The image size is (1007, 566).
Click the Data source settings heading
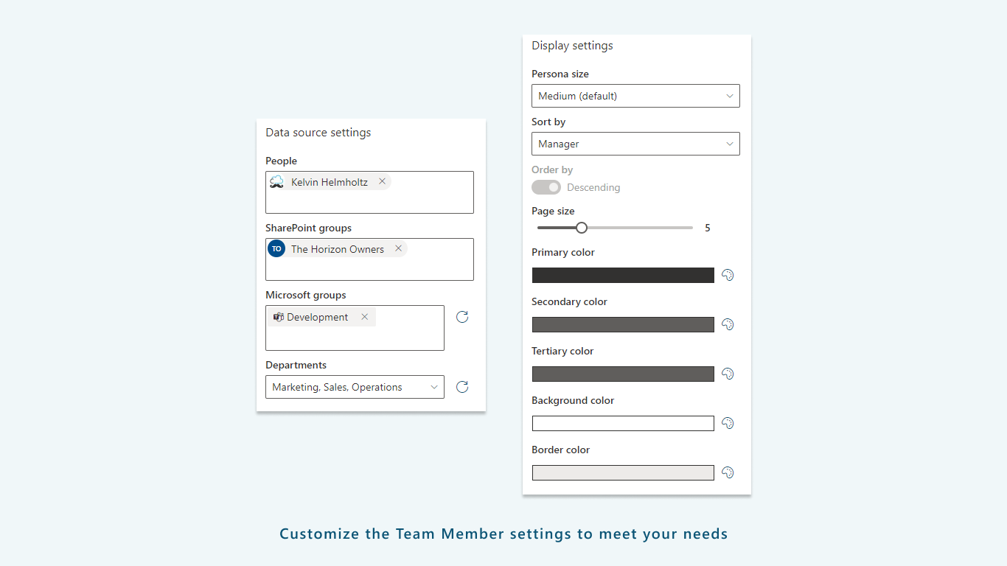[x=318, y=133]
